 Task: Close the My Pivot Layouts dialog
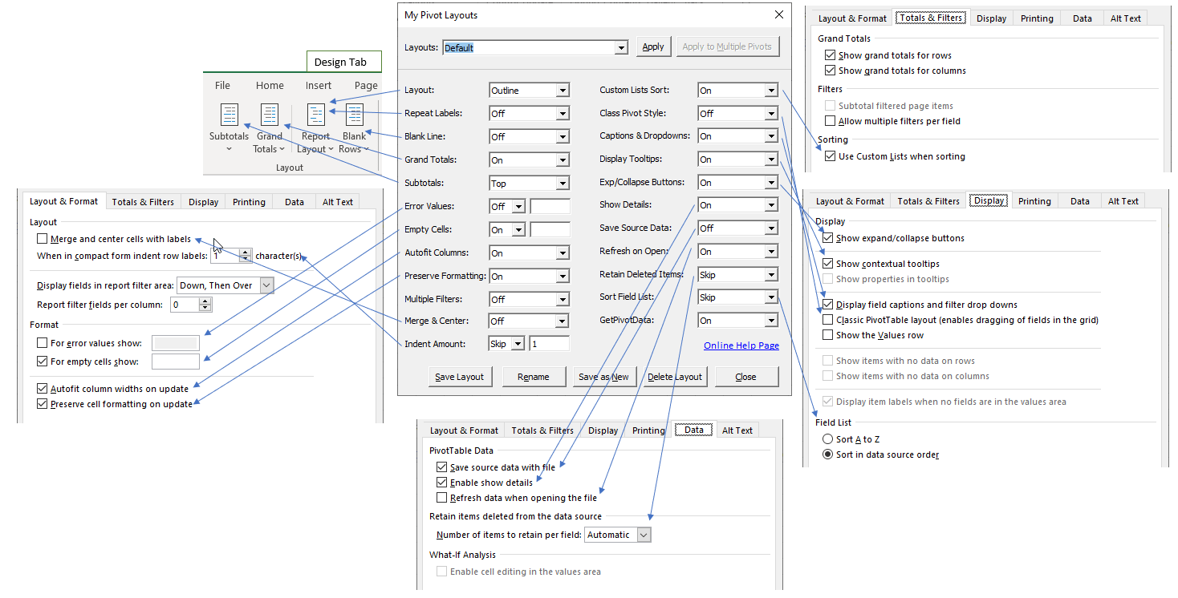tap(778, 15)
